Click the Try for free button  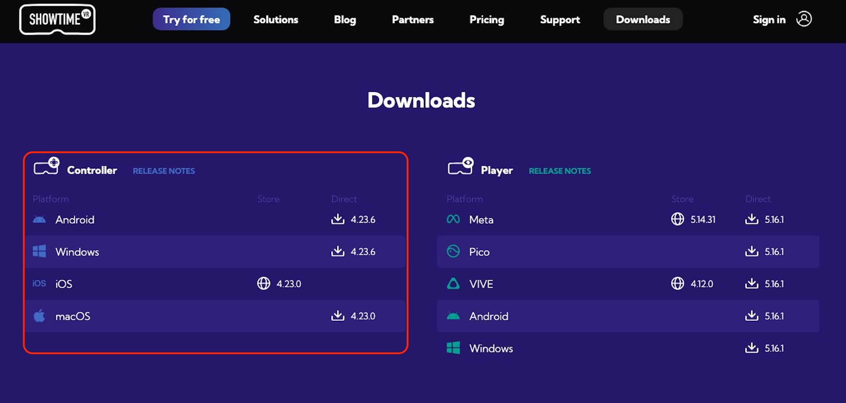(x=191, y=19)
